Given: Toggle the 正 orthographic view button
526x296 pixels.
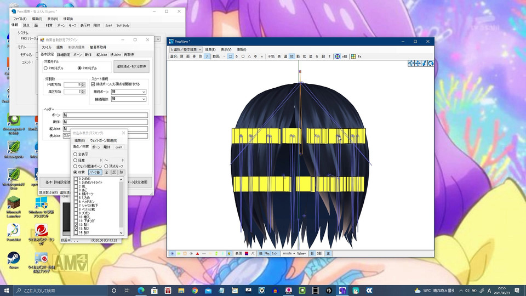Looking at the screenshot, I should click(328, 253).
